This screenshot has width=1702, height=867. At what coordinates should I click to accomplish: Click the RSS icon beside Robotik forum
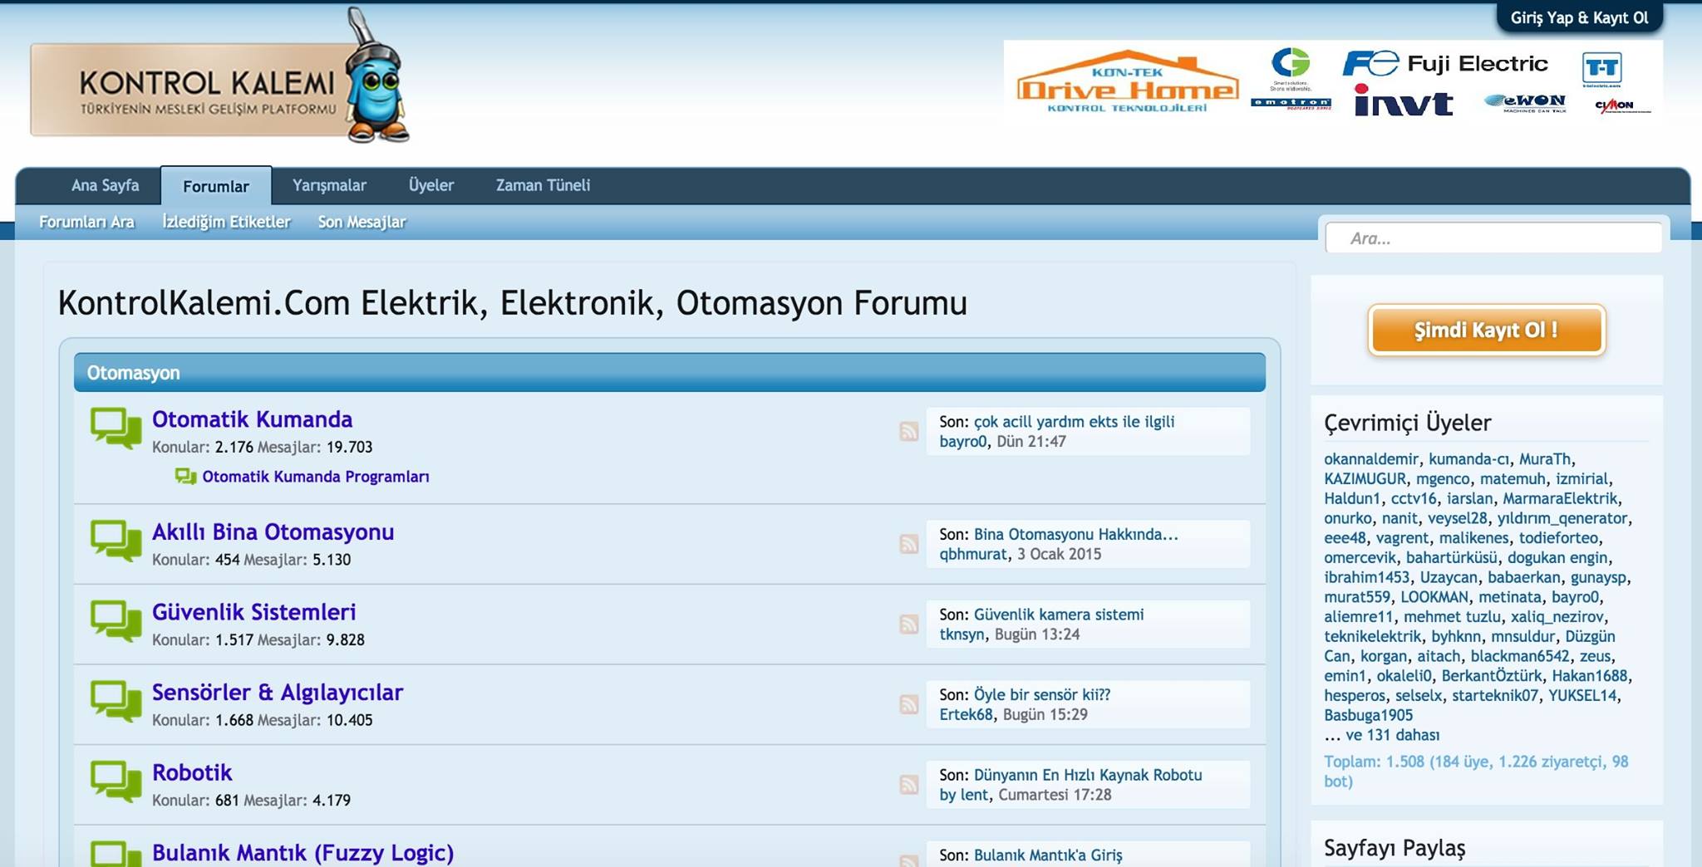tap(908, 784)
